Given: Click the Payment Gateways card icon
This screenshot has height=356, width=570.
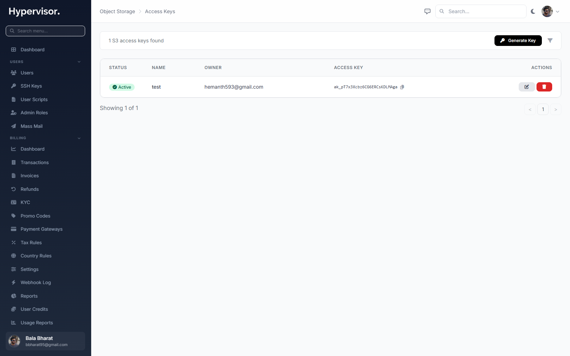Looking at the screenshot, I should [14, 229].
